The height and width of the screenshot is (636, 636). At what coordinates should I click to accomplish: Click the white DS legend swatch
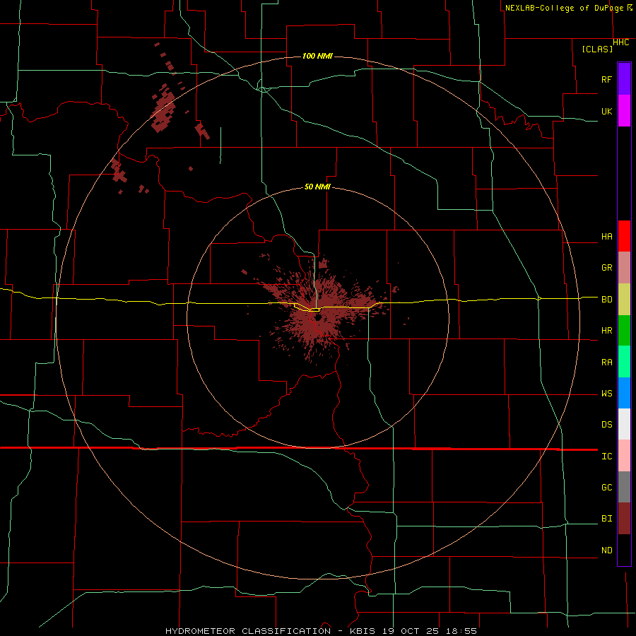click(624, 424)
